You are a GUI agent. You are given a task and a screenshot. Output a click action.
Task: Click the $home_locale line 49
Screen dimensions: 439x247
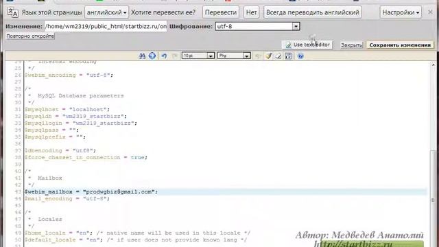[x=137, y=233]
